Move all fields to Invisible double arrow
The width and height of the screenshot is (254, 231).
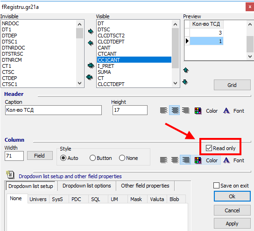(90, 77)
